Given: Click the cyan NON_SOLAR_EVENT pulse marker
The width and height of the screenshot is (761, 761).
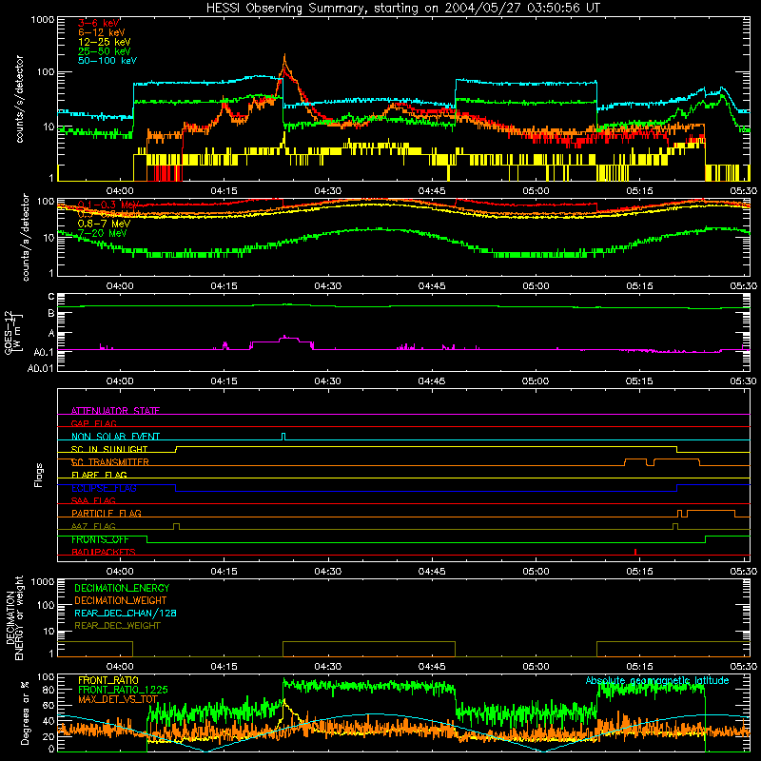Looking at the screenshot, I should (x=283, y=437).
